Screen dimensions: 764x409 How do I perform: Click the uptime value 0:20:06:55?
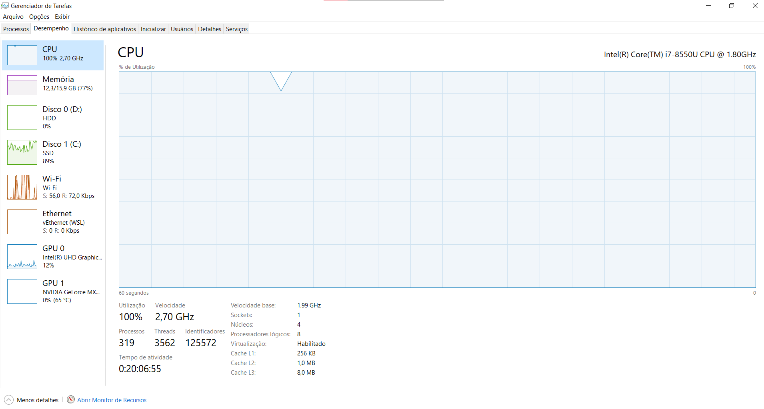(x=140, y=369)
